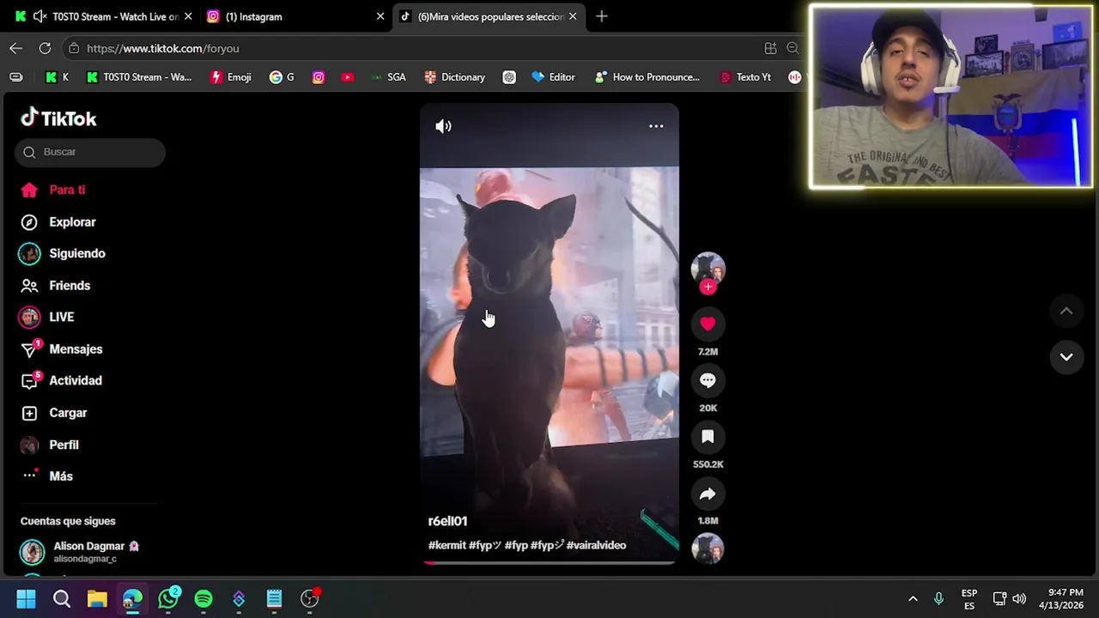The height and width of the screenshot is (618, 1099).
Task: Open the creator avatar beside the video
Action: [x=707, y=269]
